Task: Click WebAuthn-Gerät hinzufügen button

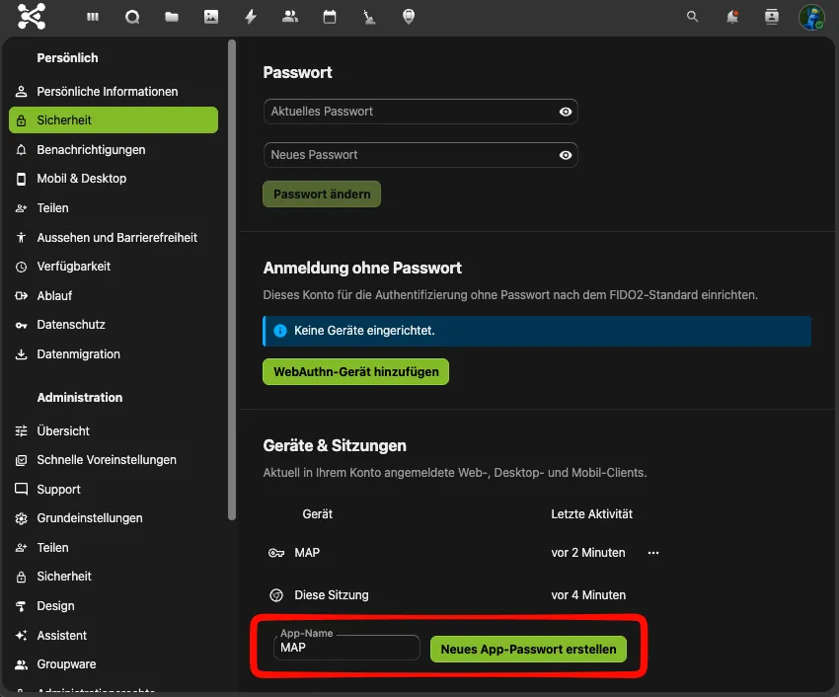Action: (355, 371)
